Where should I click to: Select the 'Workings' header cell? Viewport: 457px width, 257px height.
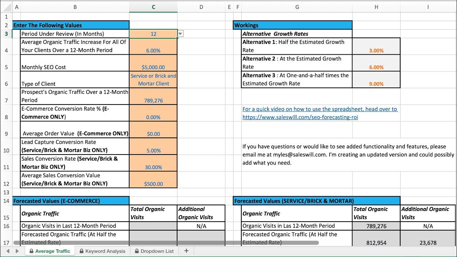293,25
